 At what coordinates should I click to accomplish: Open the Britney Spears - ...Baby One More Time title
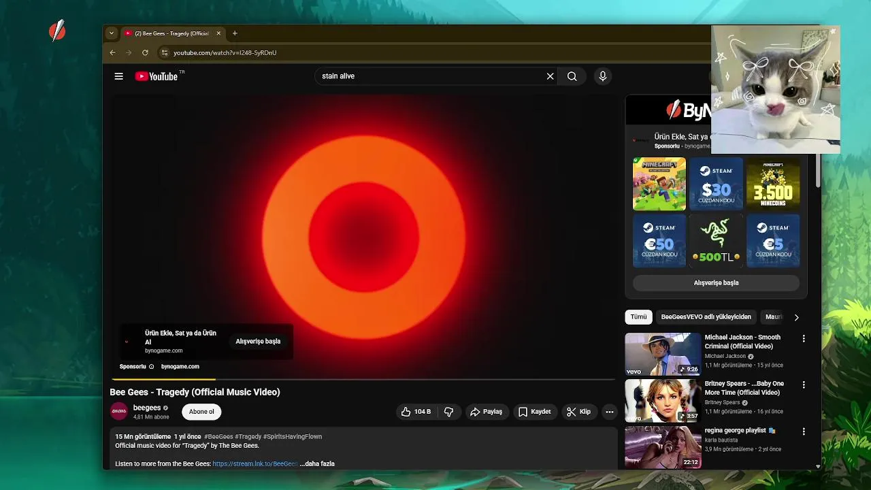point(744,388)
